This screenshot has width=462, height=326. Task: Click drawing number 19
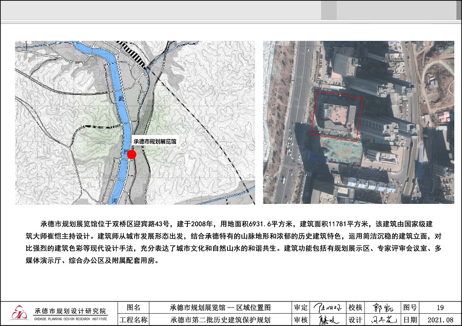(x=440, y=308)
